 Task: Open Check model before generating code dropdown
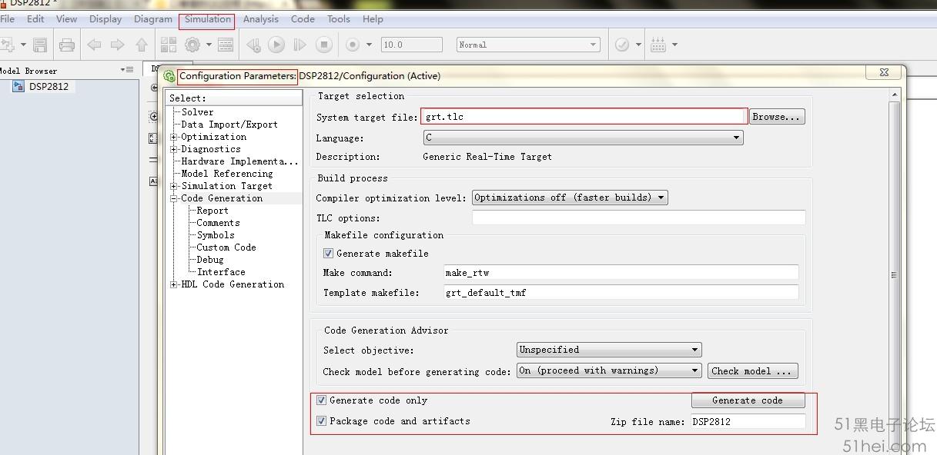click(609, 370)
